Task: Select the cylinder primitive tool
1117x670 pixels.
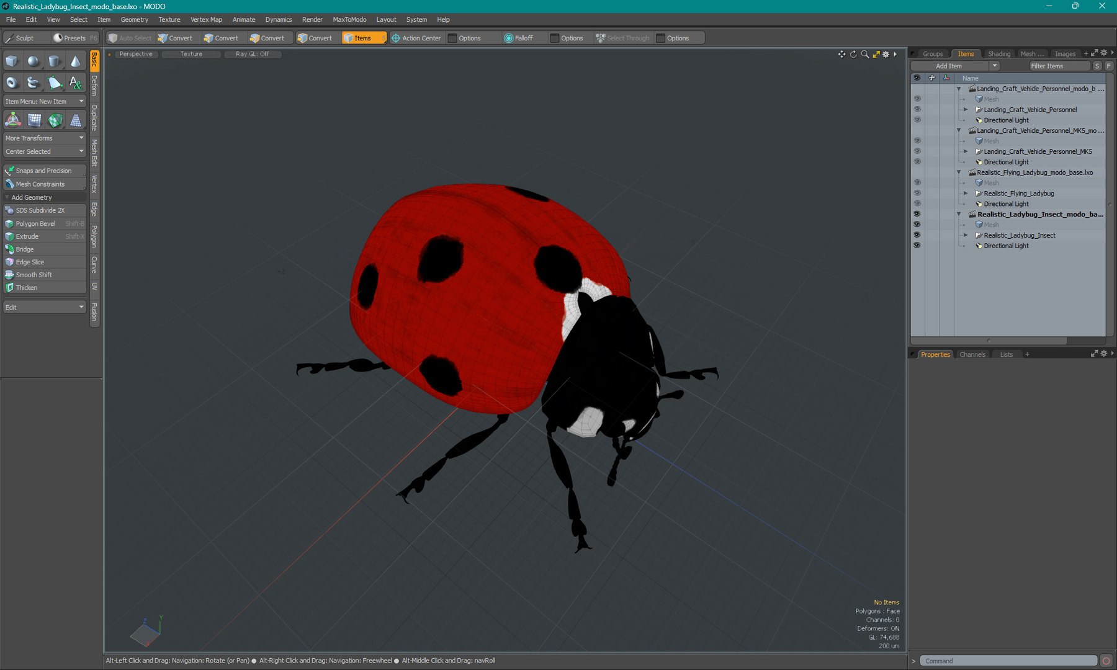Action: point(55,61)
